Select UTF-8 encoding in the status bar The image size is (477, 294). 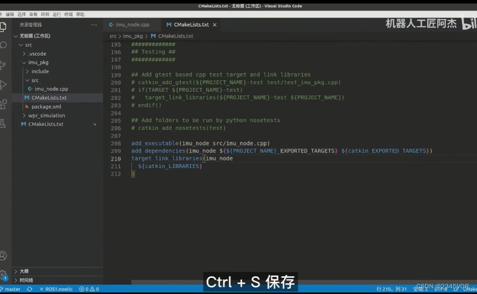[x=441, y=289]
